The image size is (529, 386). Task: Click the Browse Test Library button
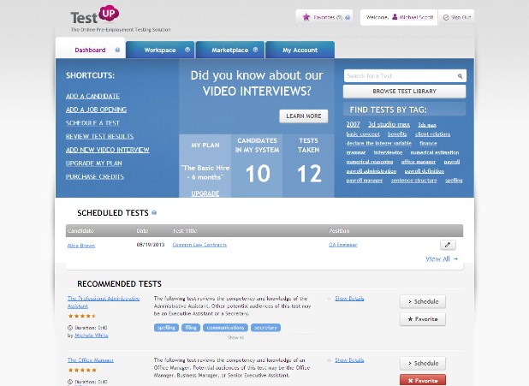click(x=405, y=91)
